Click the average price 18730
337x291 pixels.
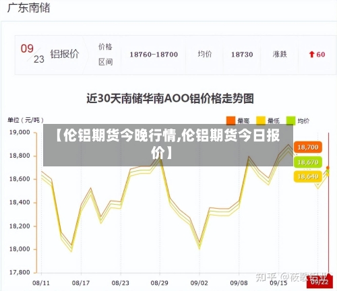pyautogui.click(x=242, y=55)
